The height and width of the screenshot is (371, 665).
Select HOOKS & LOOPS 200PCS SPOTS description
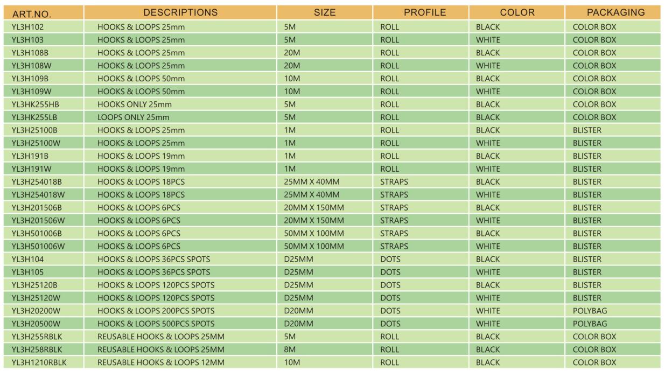[156, 311]
